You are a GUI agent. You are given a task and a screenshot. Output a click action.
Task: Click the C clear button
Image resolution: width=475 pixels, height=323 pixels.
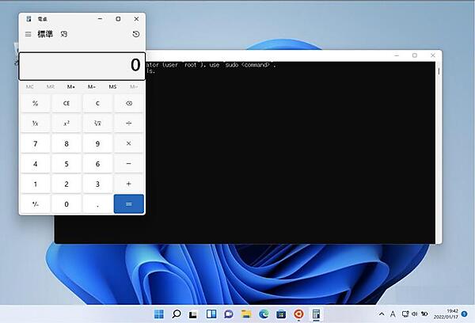(97, 104)
